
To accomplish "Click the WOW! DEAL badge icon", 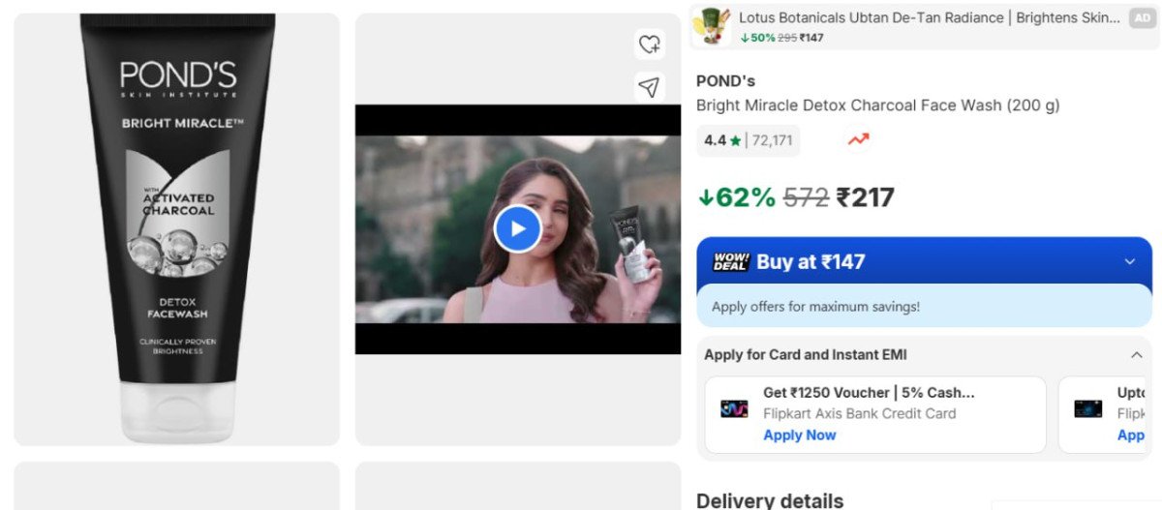I will [731, 262].
